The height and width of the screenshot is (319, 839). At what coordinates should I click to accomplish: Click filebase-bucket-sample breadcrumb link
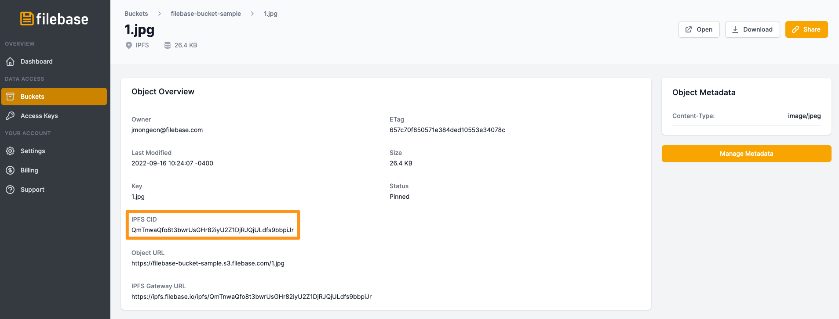tap(206, 14)
